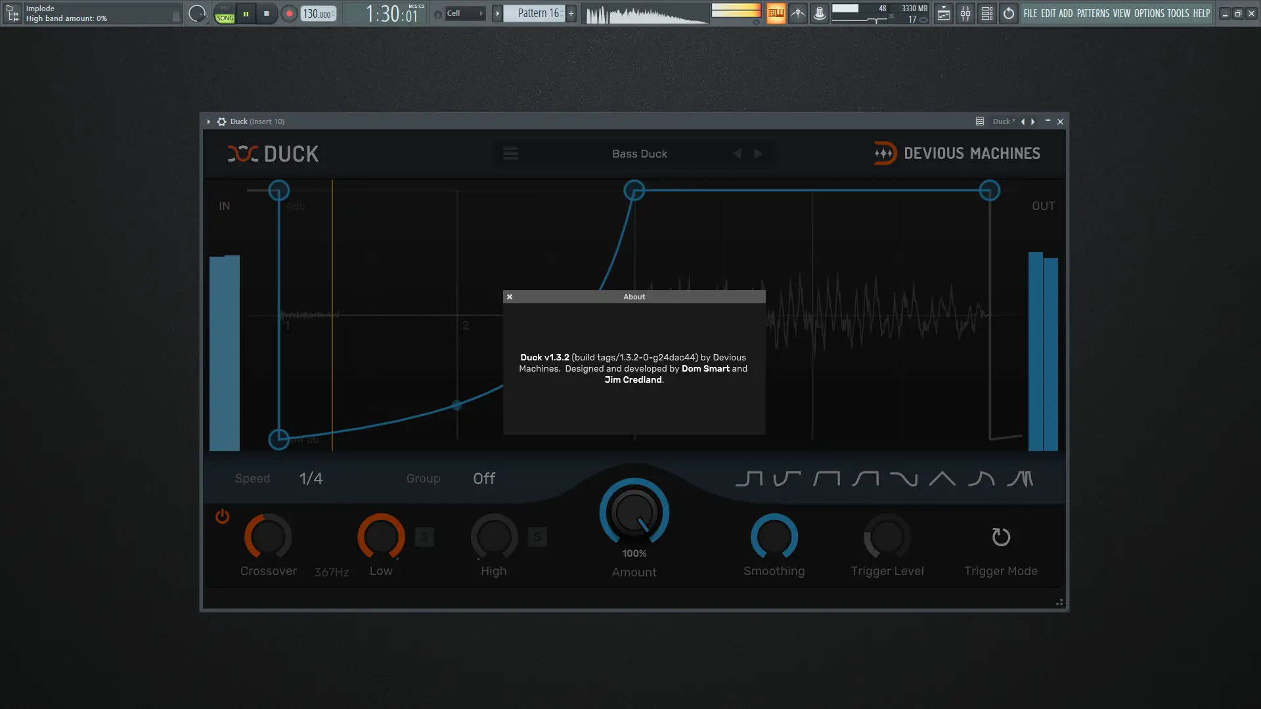Go to next preset after Bass Duck
The image size is (1261, 709).
click(758, 154)
